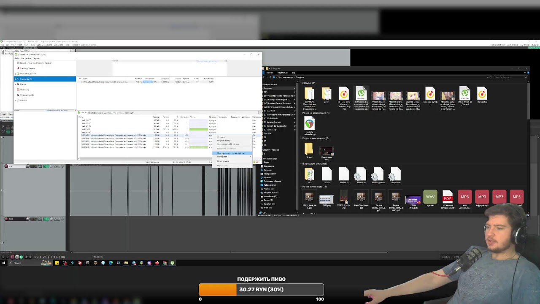Viewport: 540px width, 304px height.
Task: Select Устройства (0) in uTorrent sidebar
Action: (27, 95)
